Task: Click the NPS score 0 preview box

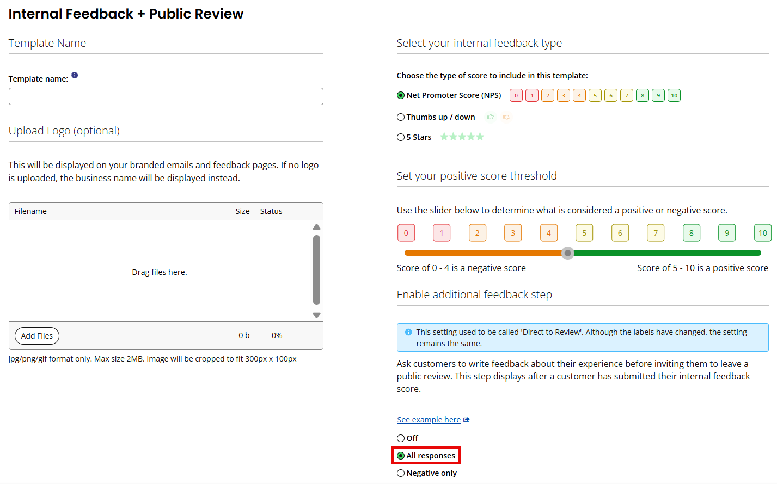Action: [x=516, y=95]
